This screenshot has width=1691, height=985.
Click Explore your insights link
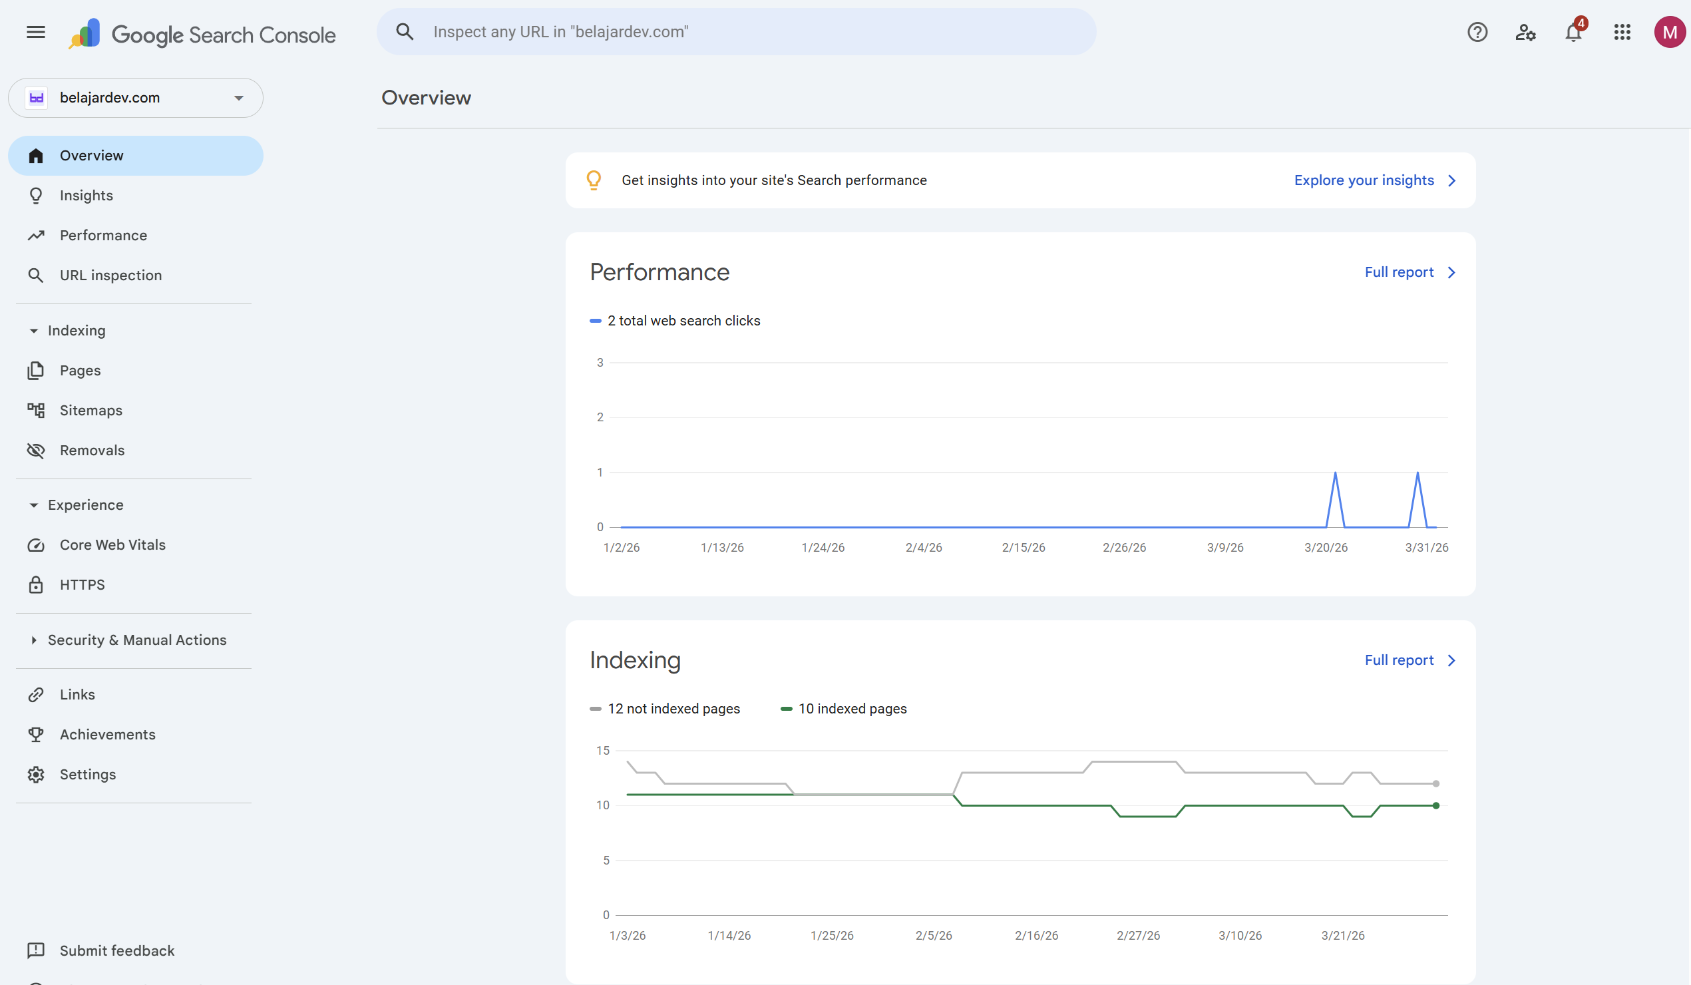(x=1374, y=180)
